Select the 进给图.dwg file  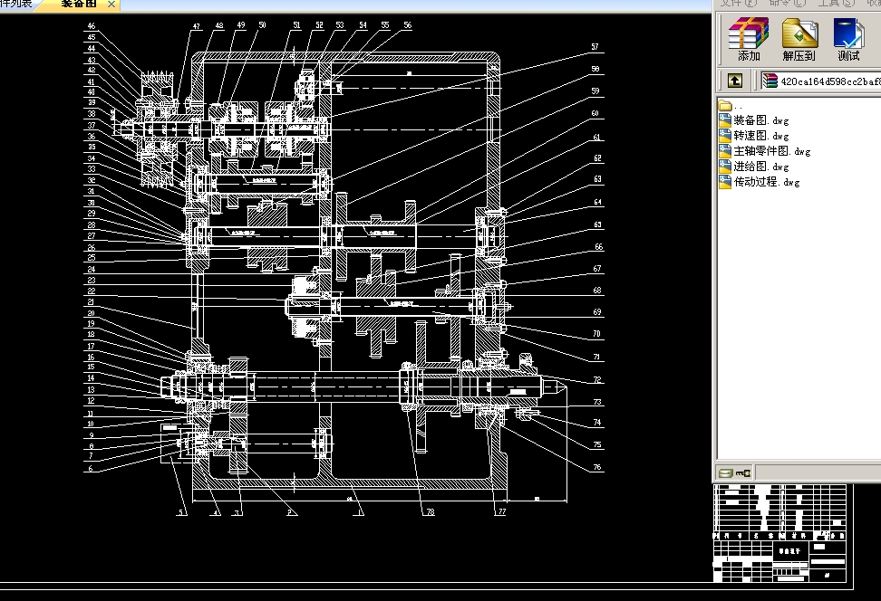click(754, 167)
